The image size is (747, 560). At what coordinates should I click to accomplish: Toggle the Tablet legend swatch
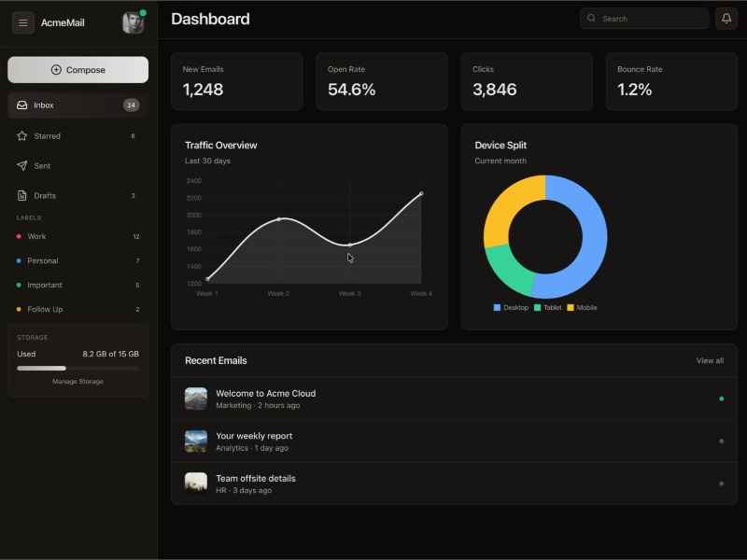pyautogui.click(x=534, y=306)
